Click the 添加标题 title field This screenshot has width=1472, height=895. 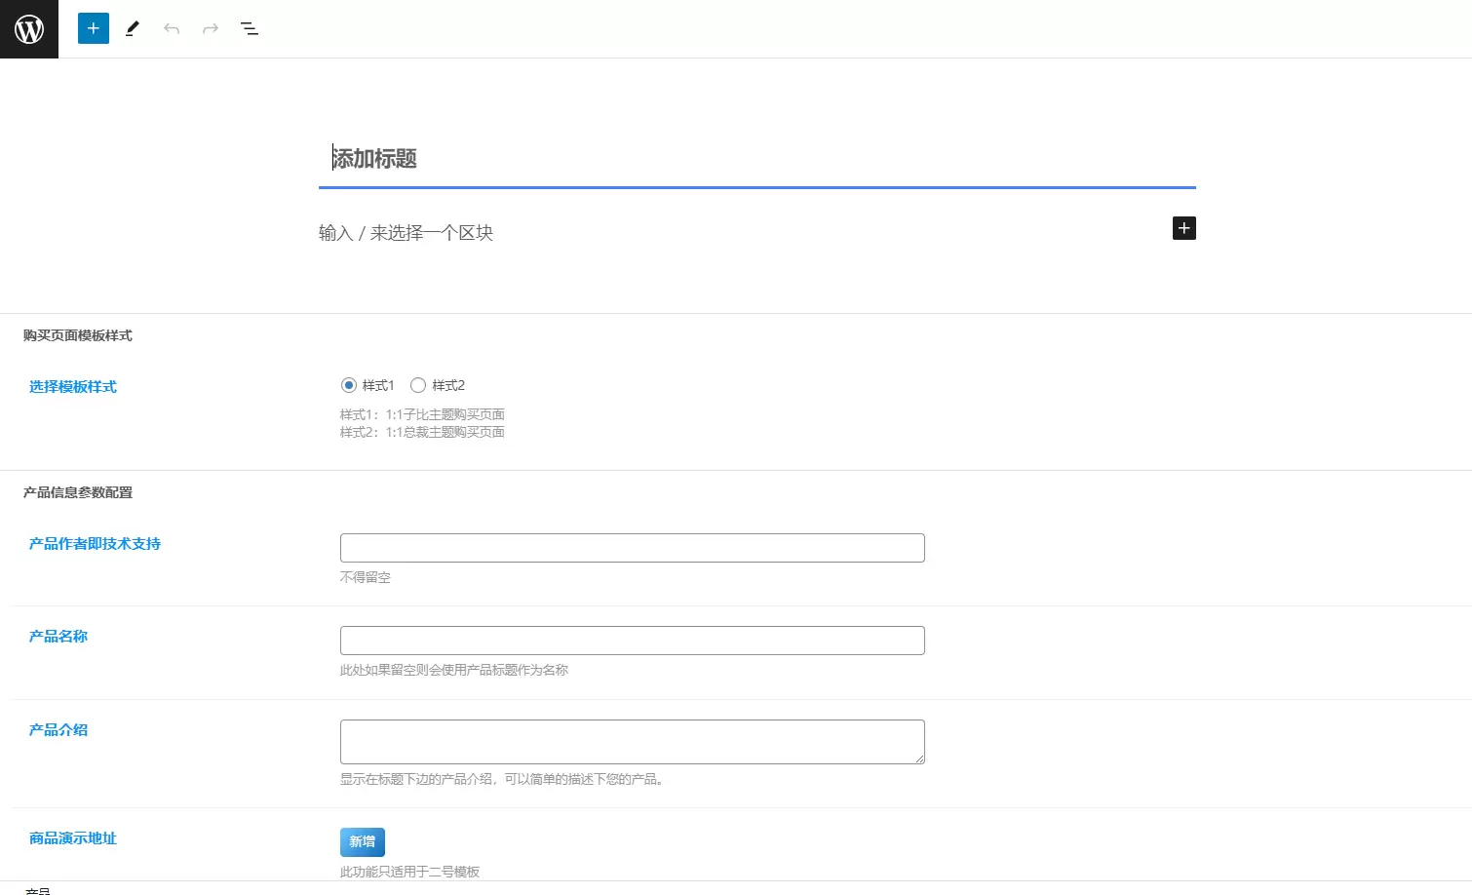click(x=756, y=158)
